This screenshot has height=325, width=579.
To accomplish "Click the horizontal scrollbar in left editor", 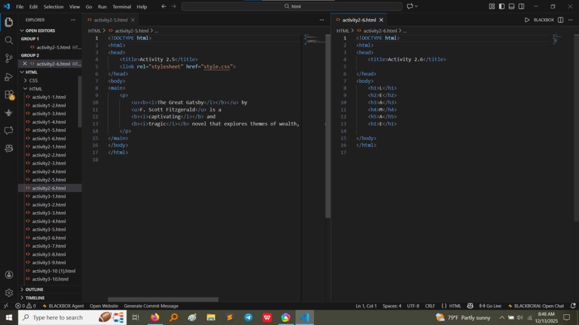I will (163, 300).
